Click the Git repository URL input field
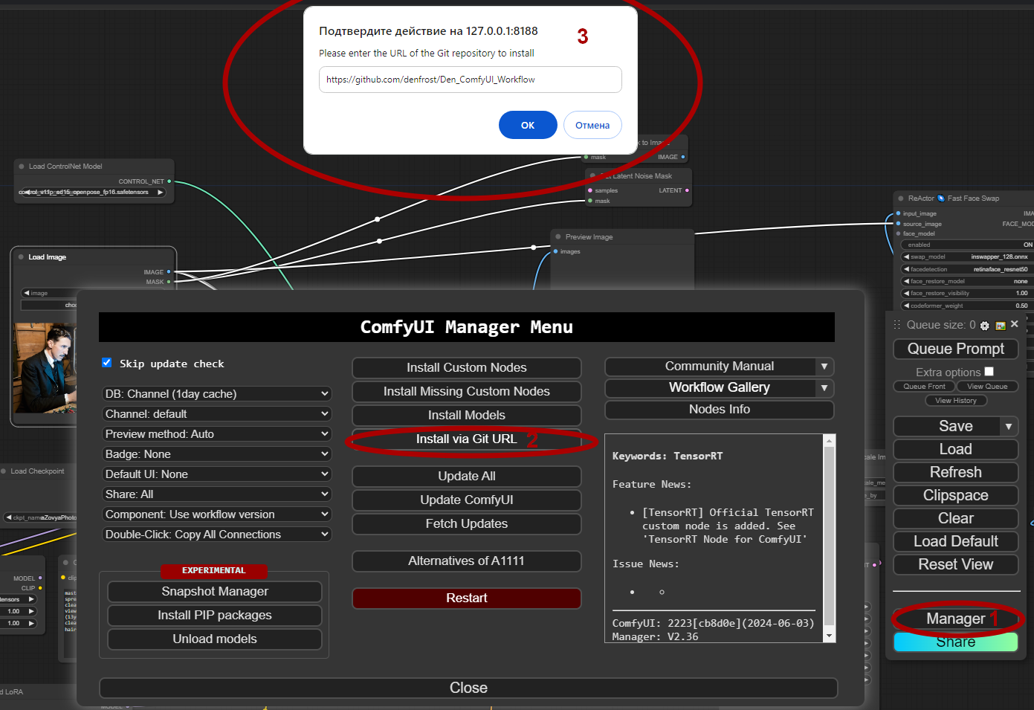This screenshot has height=710, width=1034. click(x=471, y=80)
